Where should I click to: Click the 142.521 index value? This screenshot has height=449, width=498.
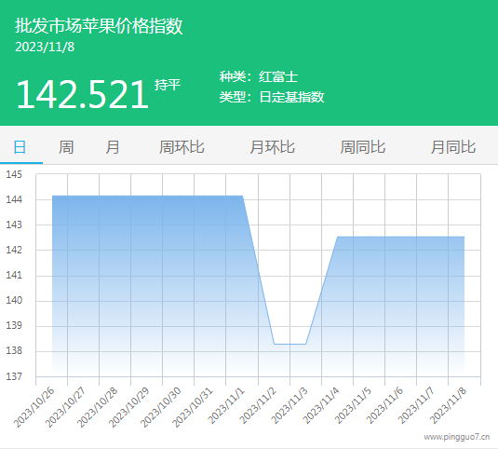(x=82, y=94)
